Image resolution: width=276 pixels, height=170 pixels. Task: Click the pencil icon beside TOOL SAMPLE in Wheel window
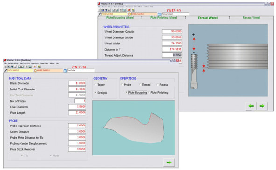pyautogui.click(x=99, y=14)
